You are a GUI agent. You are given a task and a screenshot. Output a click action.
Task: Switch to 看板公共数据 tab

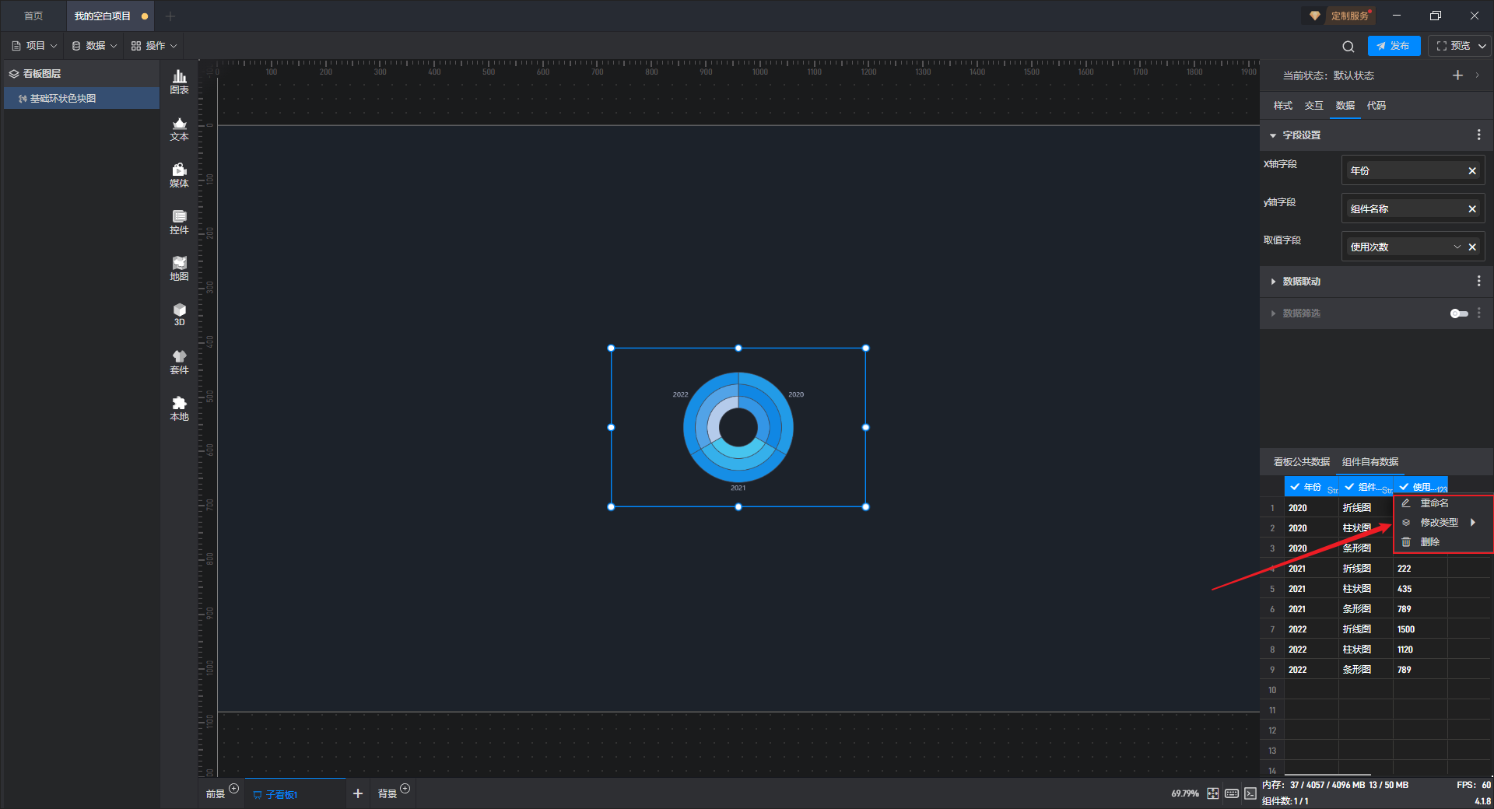point(1301,462)
